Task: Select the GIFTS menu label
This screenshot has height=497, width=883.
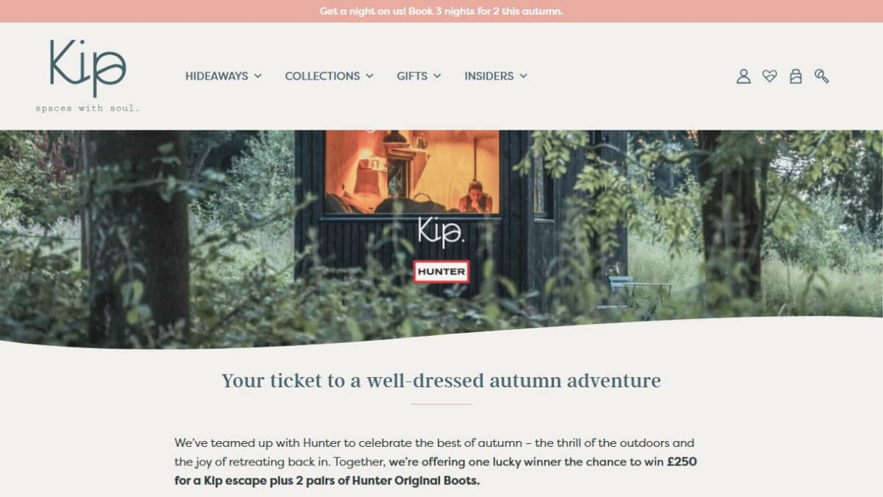Action: pyautogui.click(x=412, y=76)
